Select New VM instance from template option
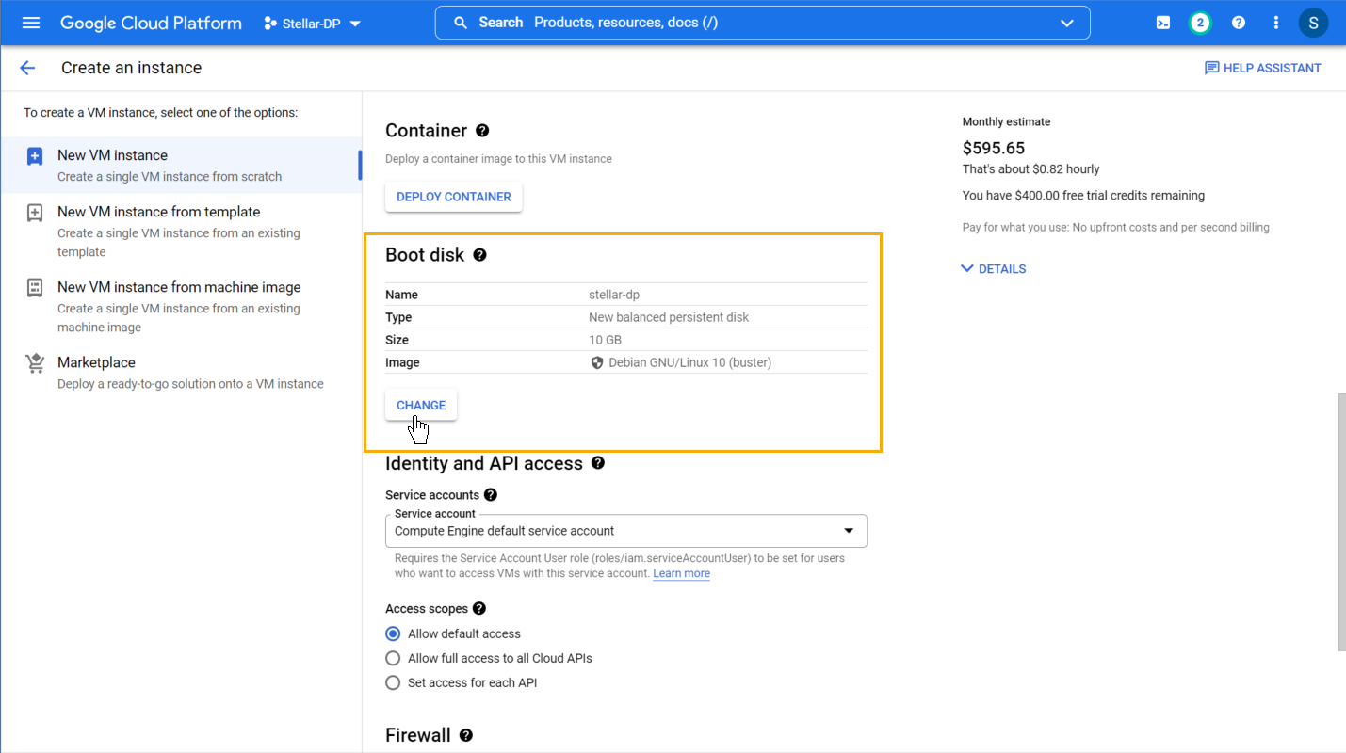This screenshot has width=1346, height=753. pyautogui.click(x=158, y=213)
